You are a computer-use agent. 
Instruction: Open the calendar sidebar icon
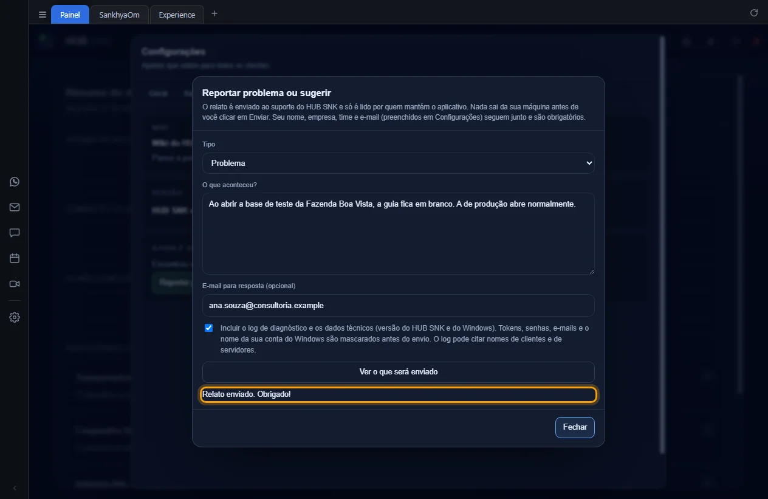[15, 258]
